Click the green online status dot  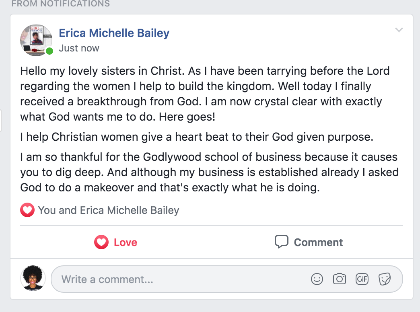coord(49,51)
